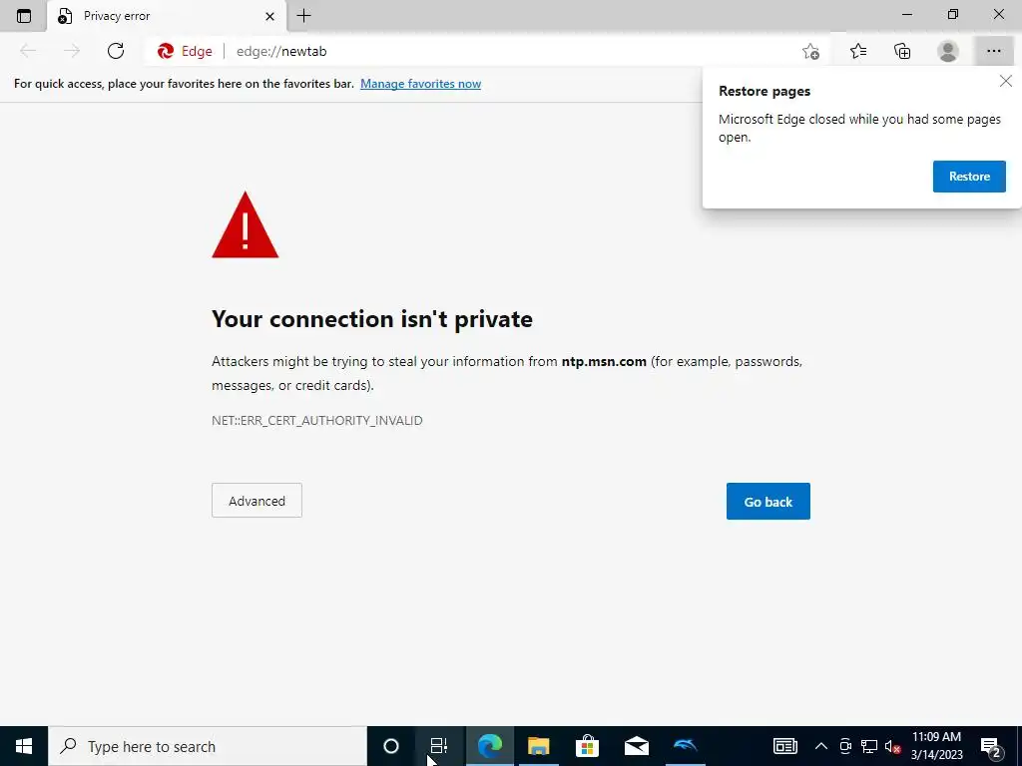Close the Privacy error tab
Screen dimensions: 1022x766
tap(269, 16)
